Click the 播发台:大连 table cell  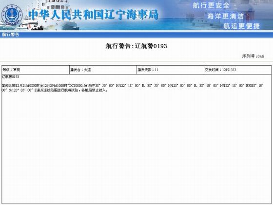[103, 70]
